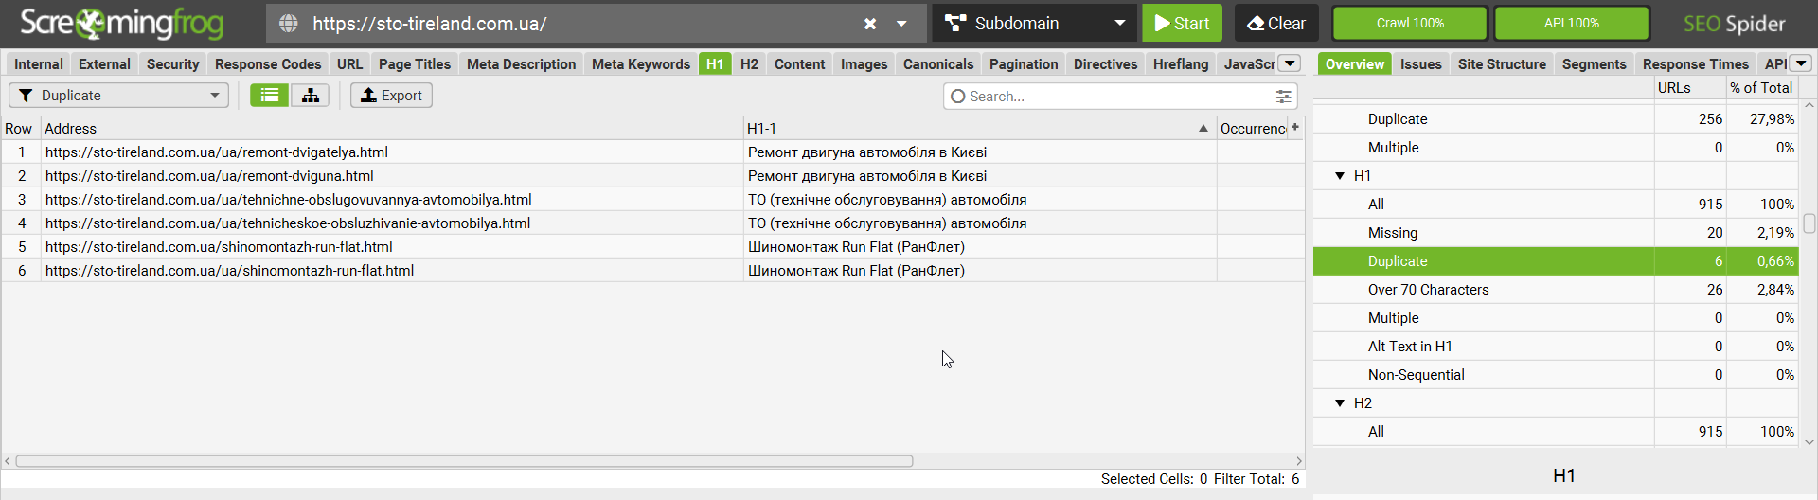Viewport: 1818px width, 500px height.
Task: Switch to tree view icon
Action: (311, 96)
